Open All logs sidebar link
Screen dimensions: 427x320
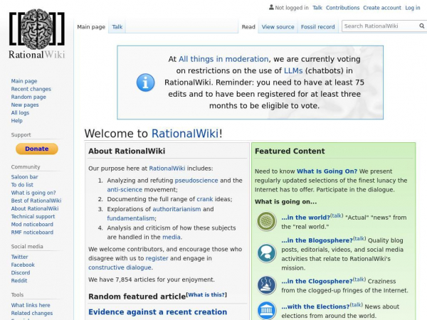[20, 112]
